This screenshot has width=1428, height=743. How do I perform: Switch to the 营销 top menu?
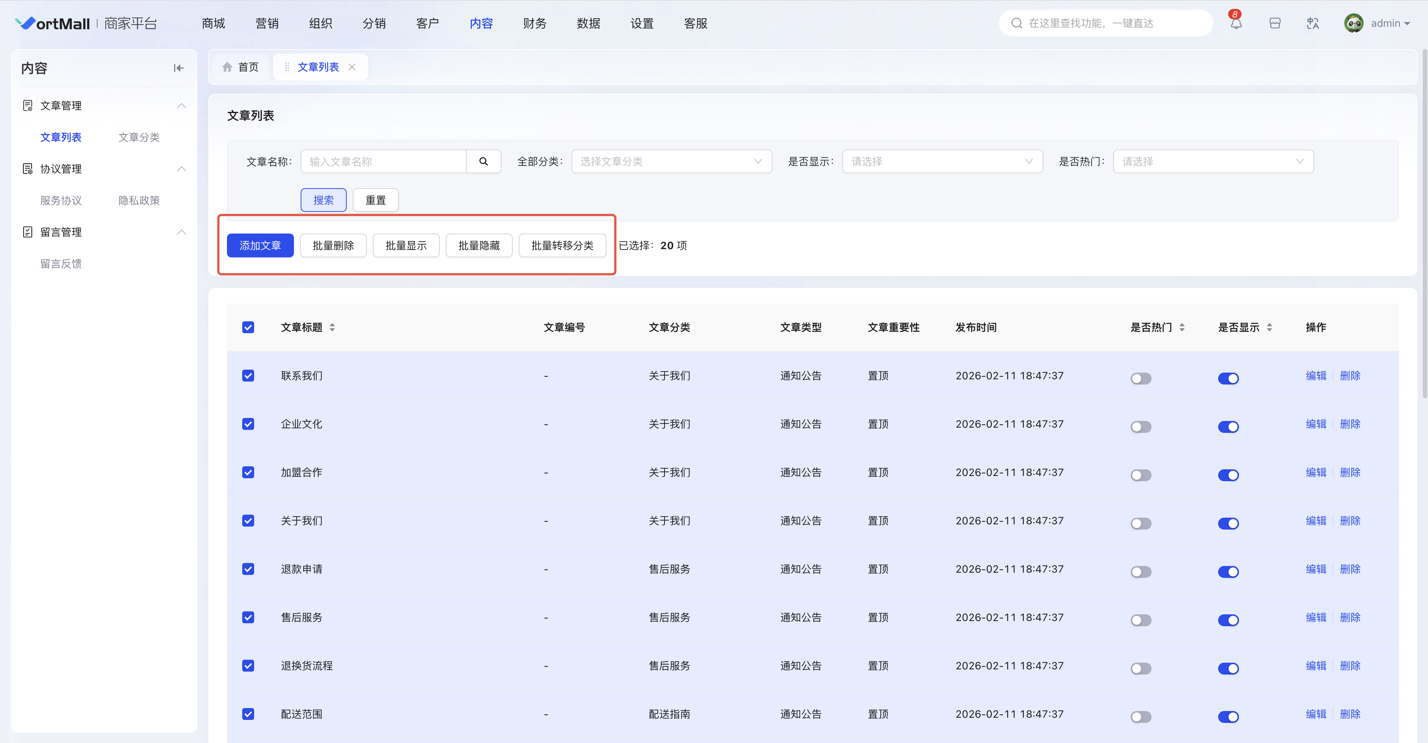point(267,23)
